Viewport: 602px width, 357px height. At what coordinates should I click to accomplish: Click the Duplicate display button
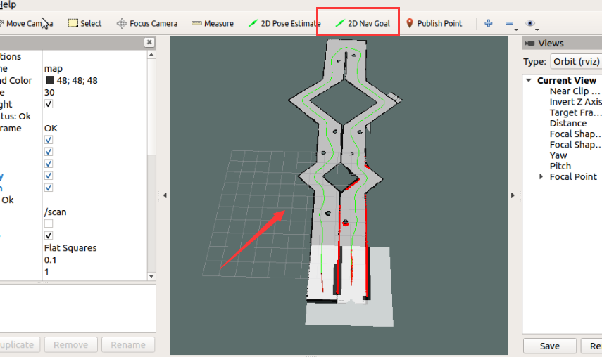pos(19,345)
